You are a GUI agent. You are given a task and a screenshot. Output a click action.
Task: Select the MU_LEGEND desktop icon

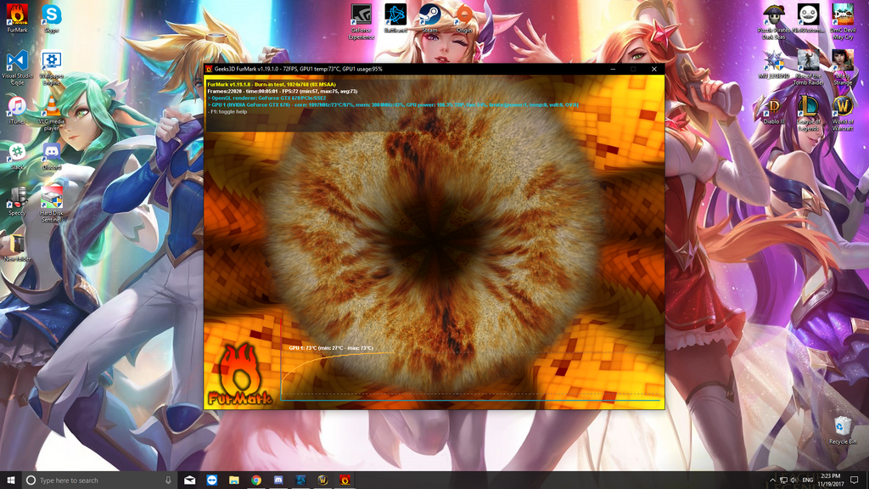pyautogui.click(x=774, y=65)
